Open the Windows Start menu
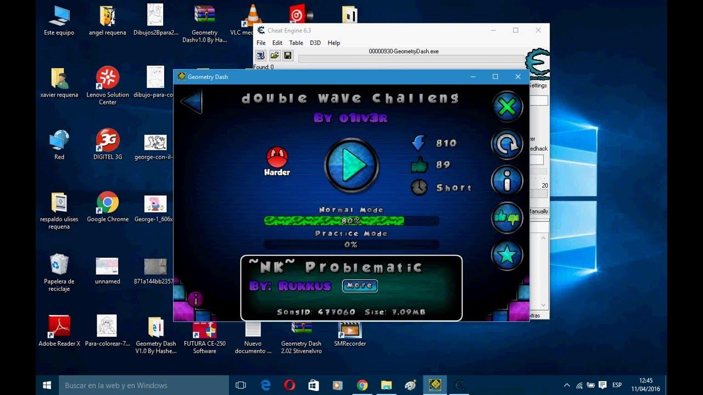Screen dimensions: 703x395 click(x=47, y=385)
